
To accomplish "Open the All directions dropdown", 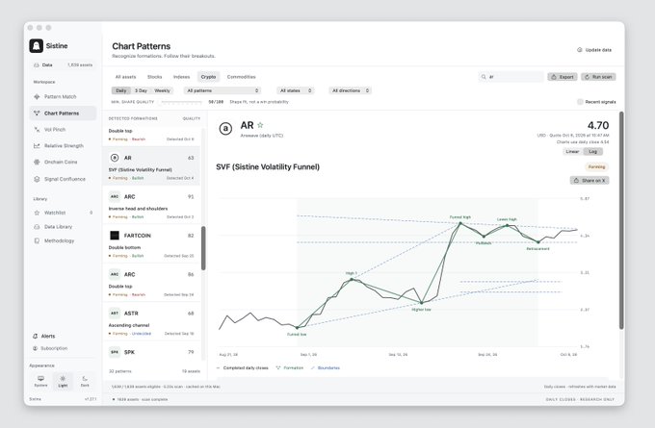I will click(350, 90).
